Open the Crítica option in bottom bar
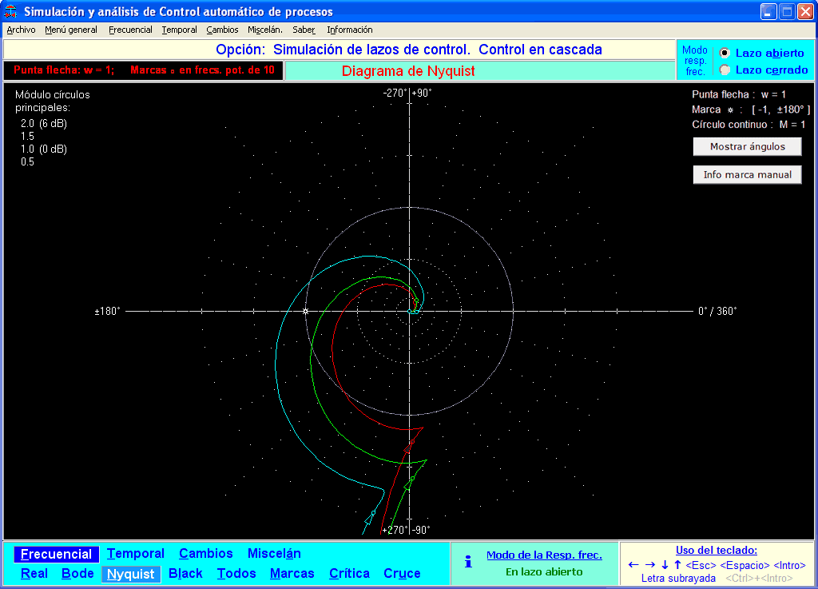Image resolution: width=818 pixels, height=589 pixels. [349, 573]
